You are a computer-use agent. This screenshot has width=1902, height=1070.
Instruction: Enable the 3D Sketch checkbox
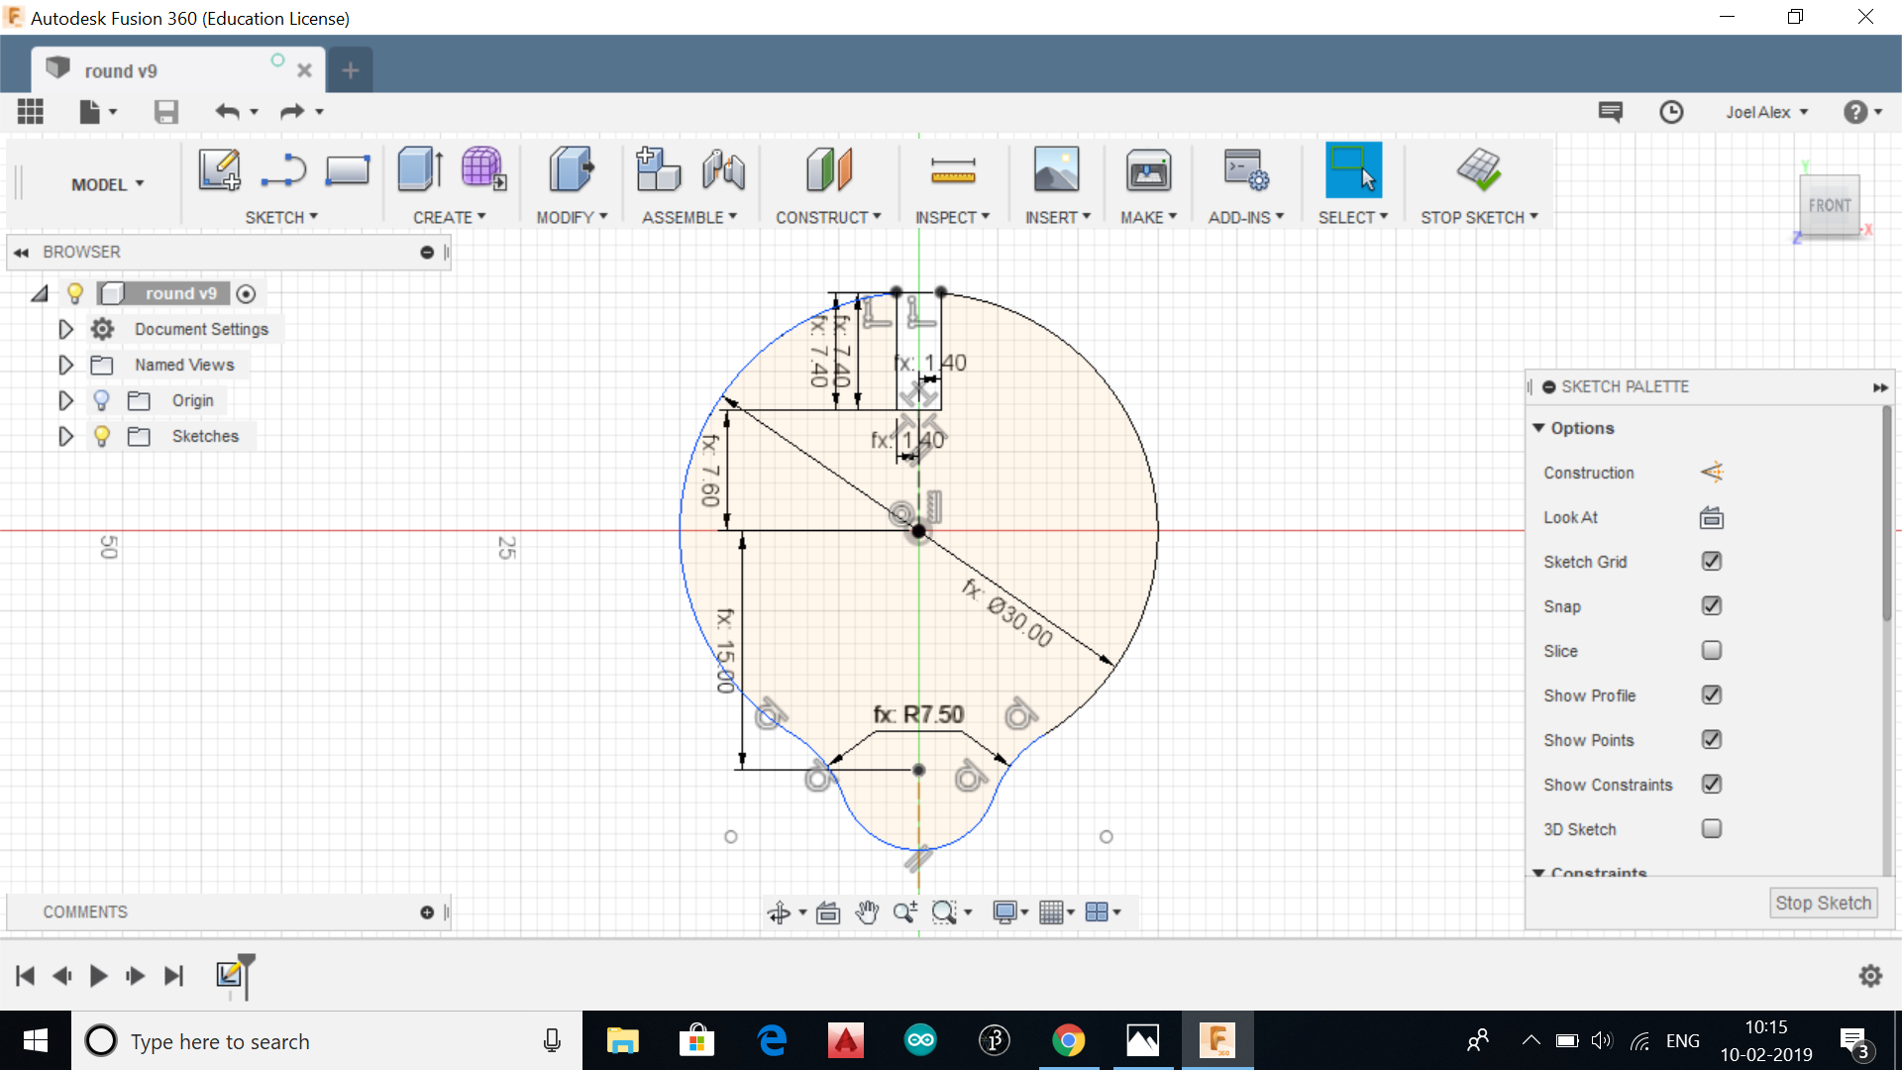click(x=1711, y=829)
